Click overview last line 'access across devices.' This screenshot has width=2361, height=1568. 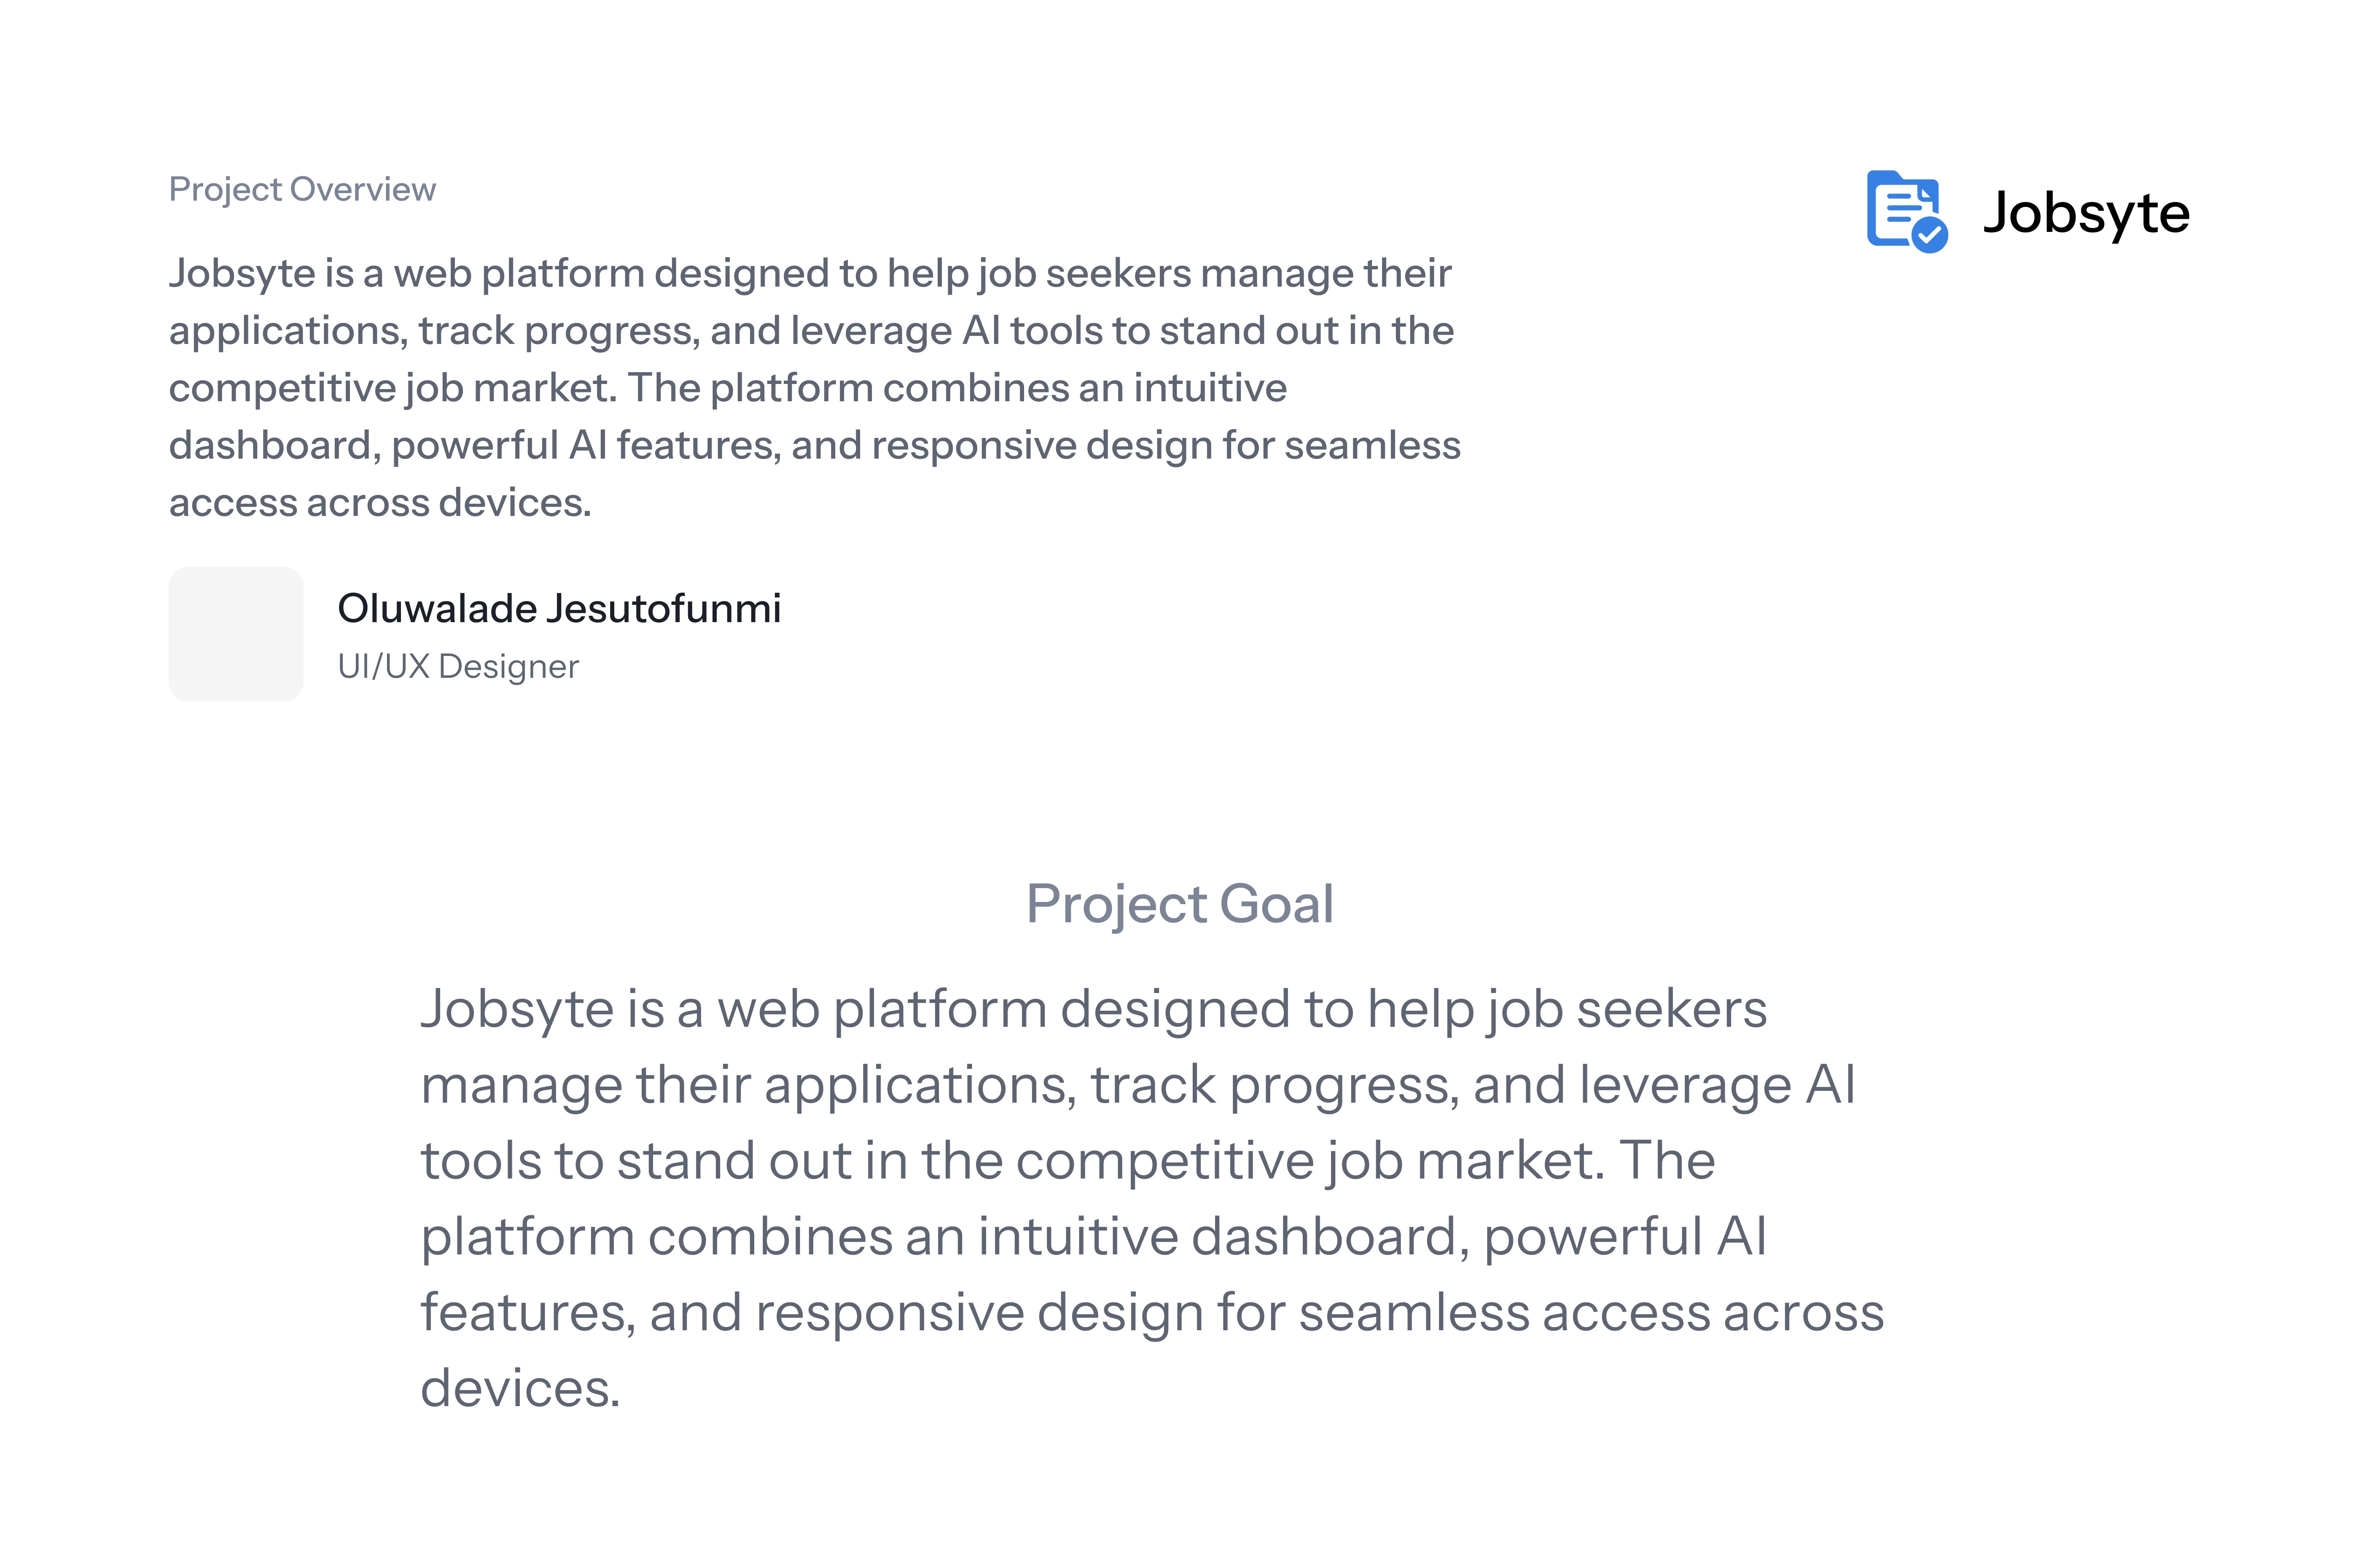(x=380, y=503)
